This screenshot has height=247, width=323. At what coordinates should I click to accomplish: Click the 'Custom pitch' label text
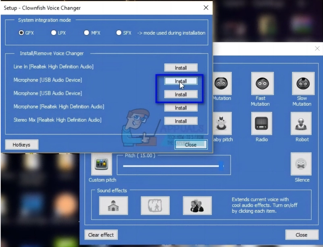[x=102, y=180]
